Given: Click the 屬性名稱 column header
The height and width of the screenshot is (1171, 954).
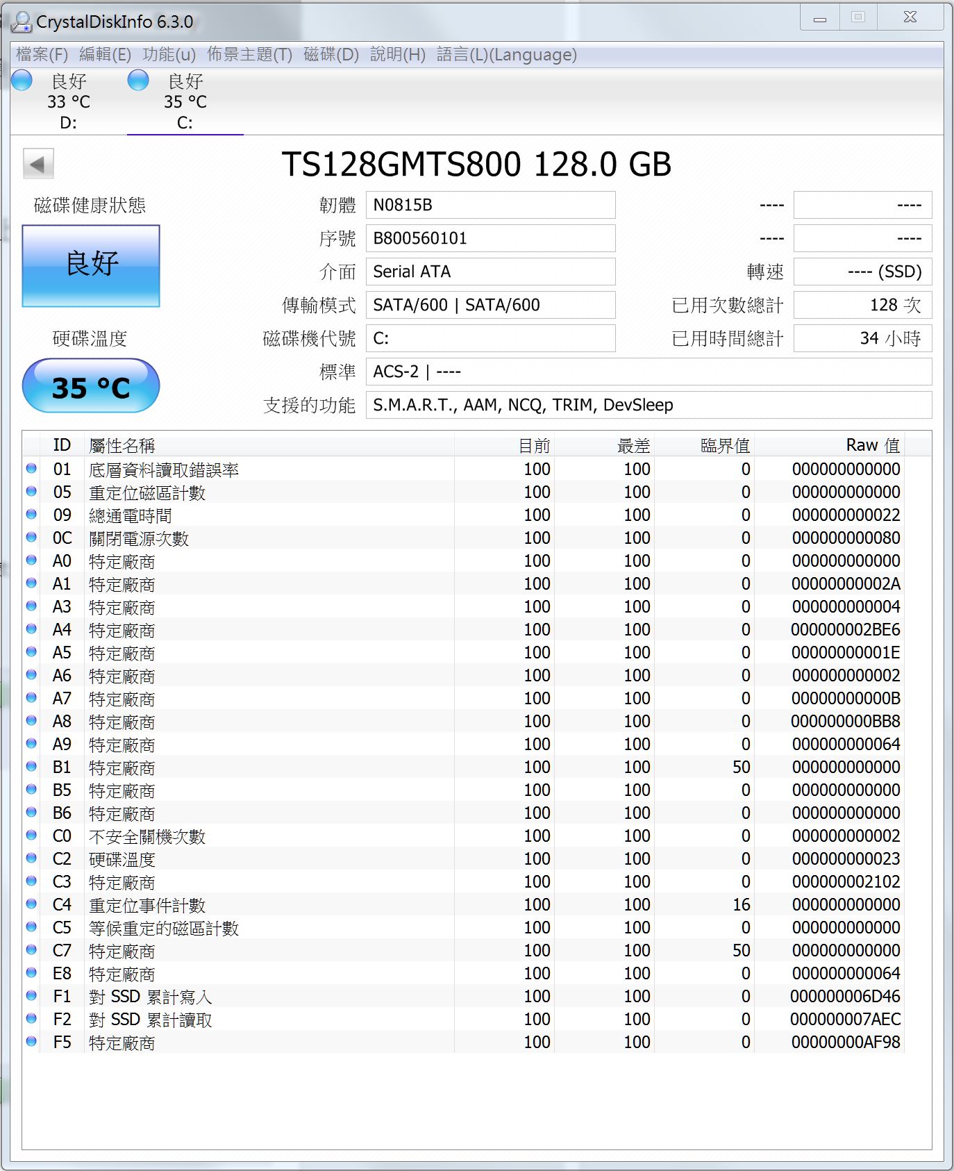Looking at the screenshot, I should (x=269, y=445).
